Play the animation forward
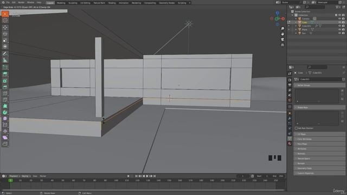This screenshot has width=347, height=195. tap(147, 176)
